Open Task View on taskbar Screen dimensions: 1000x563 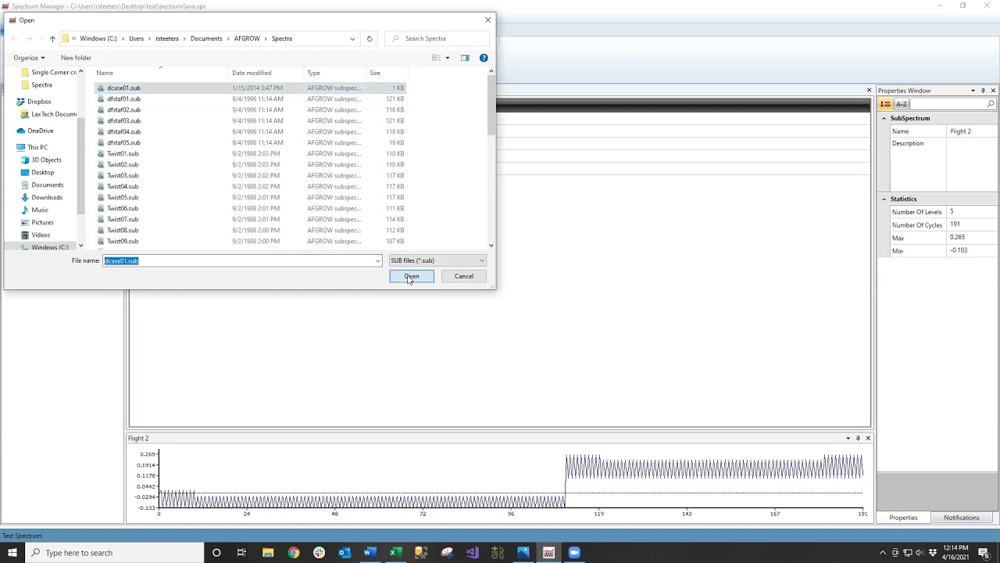tap(241, 553)
